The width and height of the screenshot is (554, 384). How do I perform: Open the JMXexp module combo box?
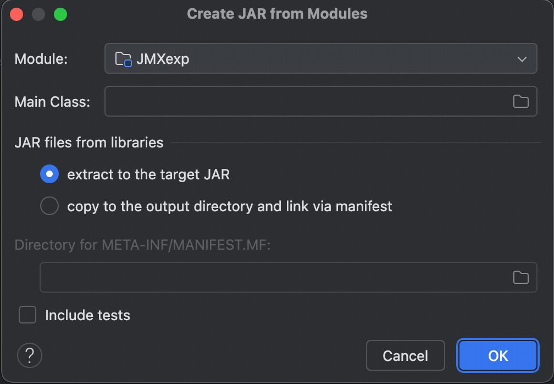click(x=320, y=59)
